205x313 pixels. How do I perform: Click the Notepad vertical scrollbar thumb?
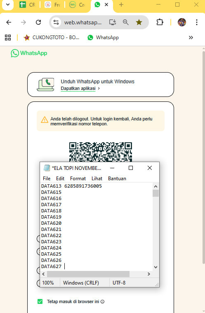(x=156, y=193)
